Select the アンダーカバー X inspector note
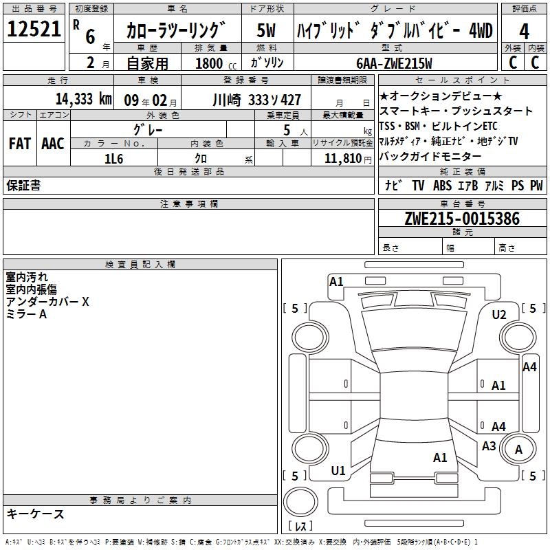Image resolution: width=550 pixels, height=550 pixels. (x=47, y=302)
